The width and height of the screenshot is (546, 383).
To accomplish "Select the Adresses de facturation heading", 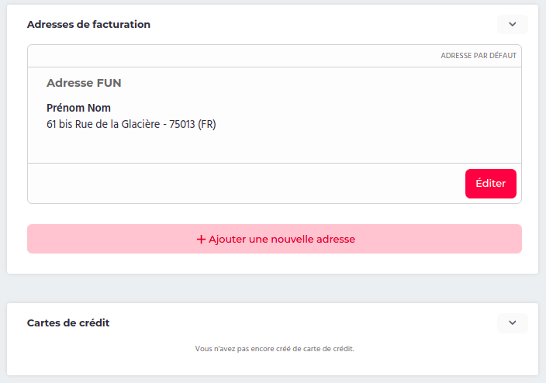I will (88, 24).
